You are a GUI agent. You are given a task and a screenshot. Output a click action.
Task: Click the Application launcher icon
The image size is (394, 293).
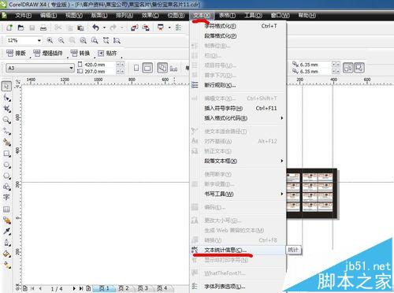click(160, 28)
